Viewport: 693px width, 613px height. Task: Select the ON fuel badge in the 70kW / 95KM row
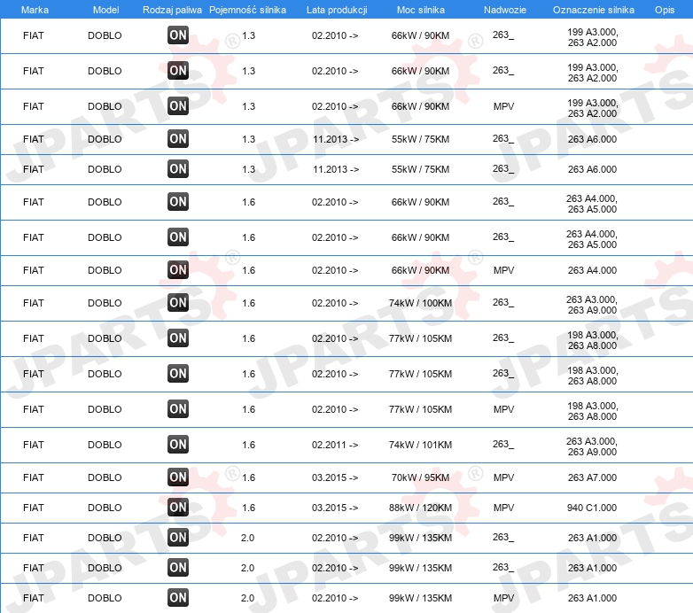point(178,477)
